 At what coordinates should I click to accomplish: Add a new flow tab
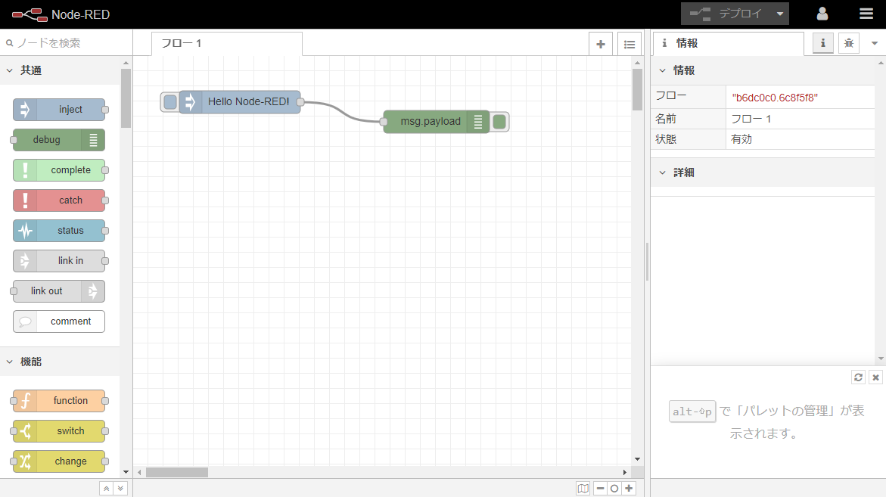[601, 44]
